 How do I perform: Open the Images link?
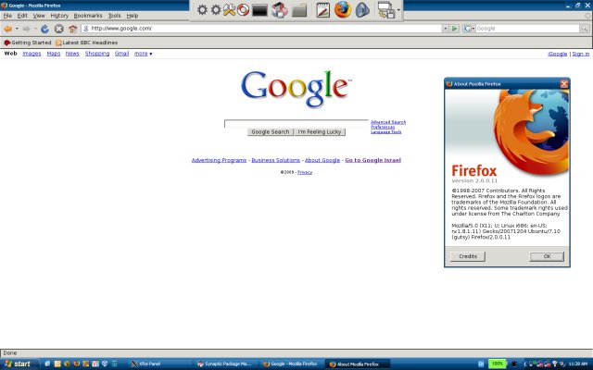point(32,54)
